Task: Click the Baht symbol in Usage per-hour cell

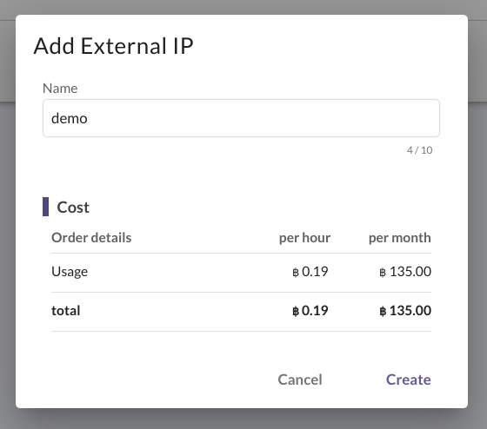Action: click(296, 273)
